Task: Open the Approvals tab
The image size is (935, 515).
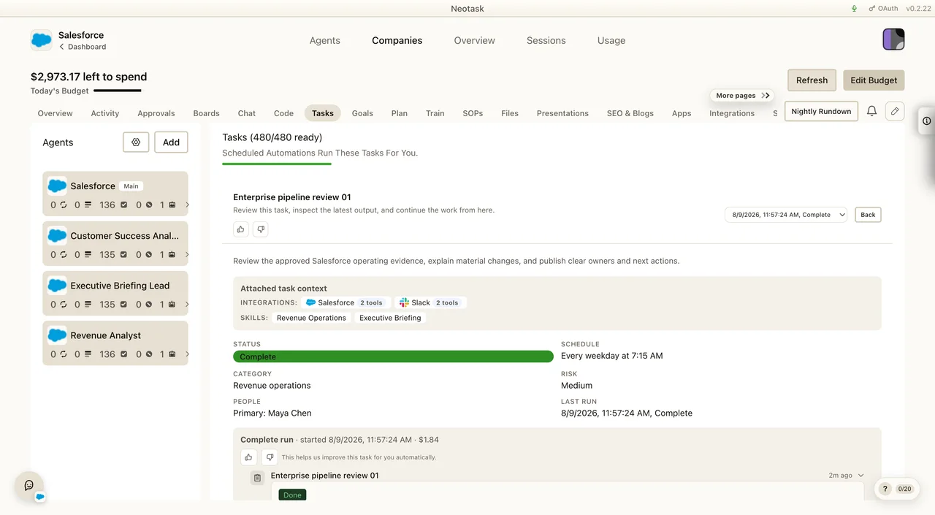Action: [x=156, y=113]
